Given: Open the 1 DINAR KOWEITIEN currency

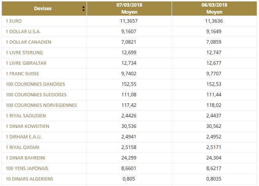Looking at the screenshot, I should 28,126.
